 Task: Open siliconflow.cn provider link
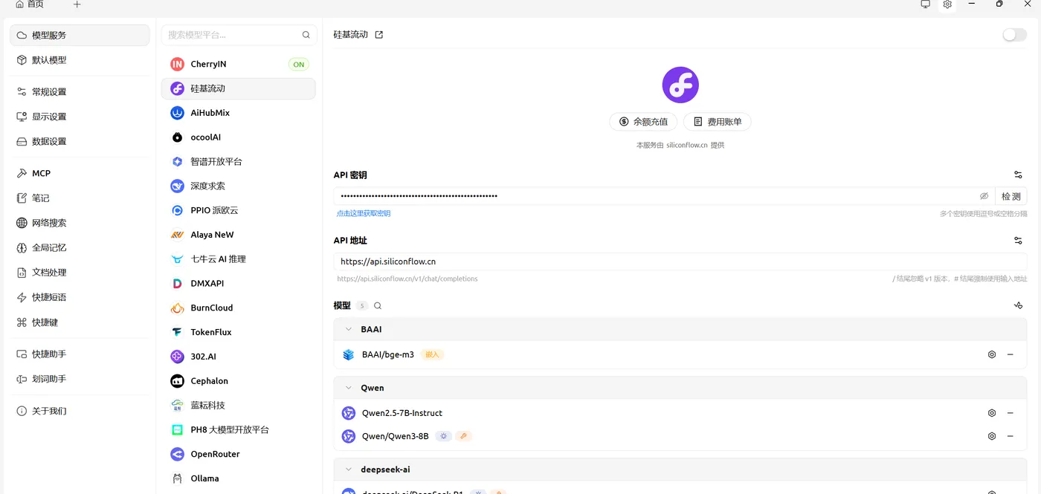click(687, 146)
